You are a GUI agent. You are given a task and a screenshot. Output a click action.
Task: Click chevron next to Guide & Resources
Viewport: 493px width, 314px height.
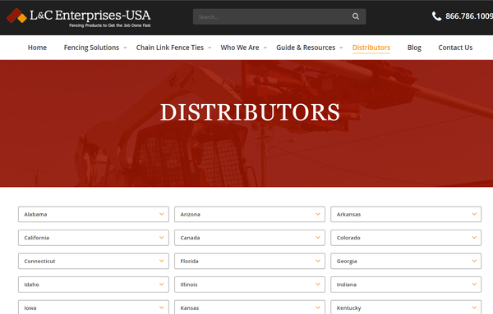click(341, 48)
